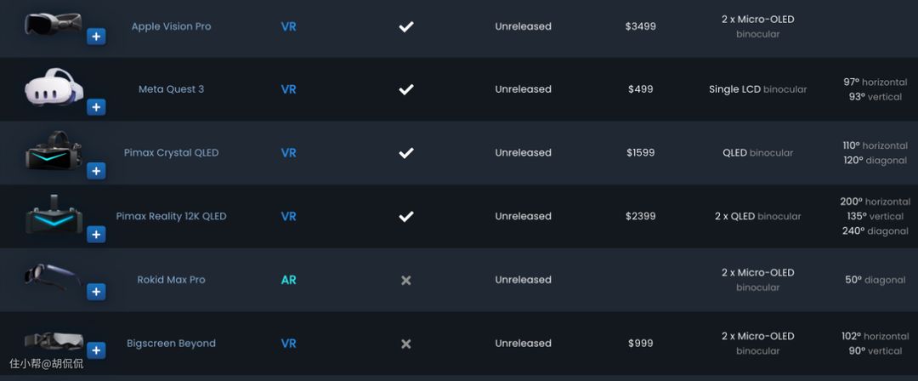Click the checkmark in Pimax Crystal QLED row
Viewport: 918px width, 381px height.
point(406,153)
